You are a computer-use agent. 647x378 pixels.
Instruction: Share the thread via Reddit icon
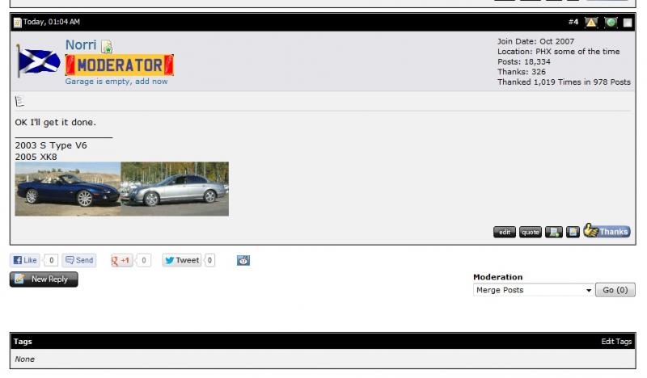tap(243, 260)
